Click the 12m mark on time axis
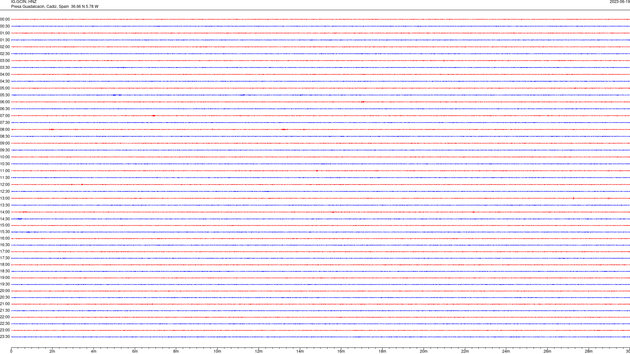630x354 pixels. (259, 351)
